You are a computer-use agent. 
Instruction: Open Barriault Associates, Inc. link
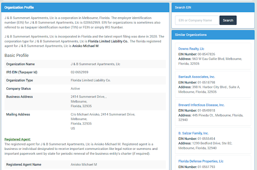click(197, 77)
